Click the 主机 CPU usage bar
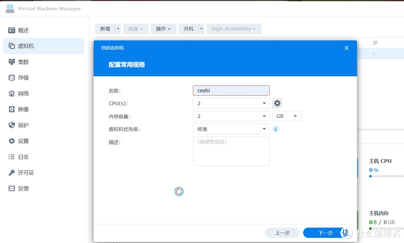 click(385, 176)
